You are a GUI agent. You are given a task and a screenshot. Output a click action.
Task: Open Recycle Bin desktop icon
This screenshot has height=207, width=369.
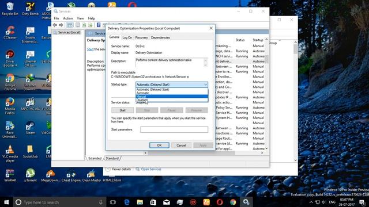pos(10,9)
